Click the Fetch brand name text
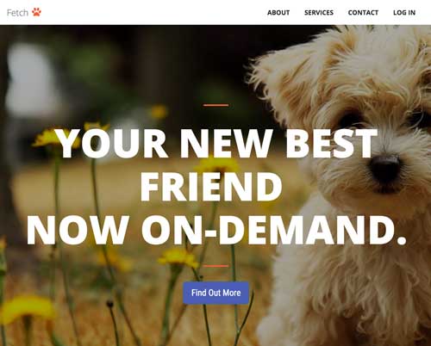 pos(17,13)
